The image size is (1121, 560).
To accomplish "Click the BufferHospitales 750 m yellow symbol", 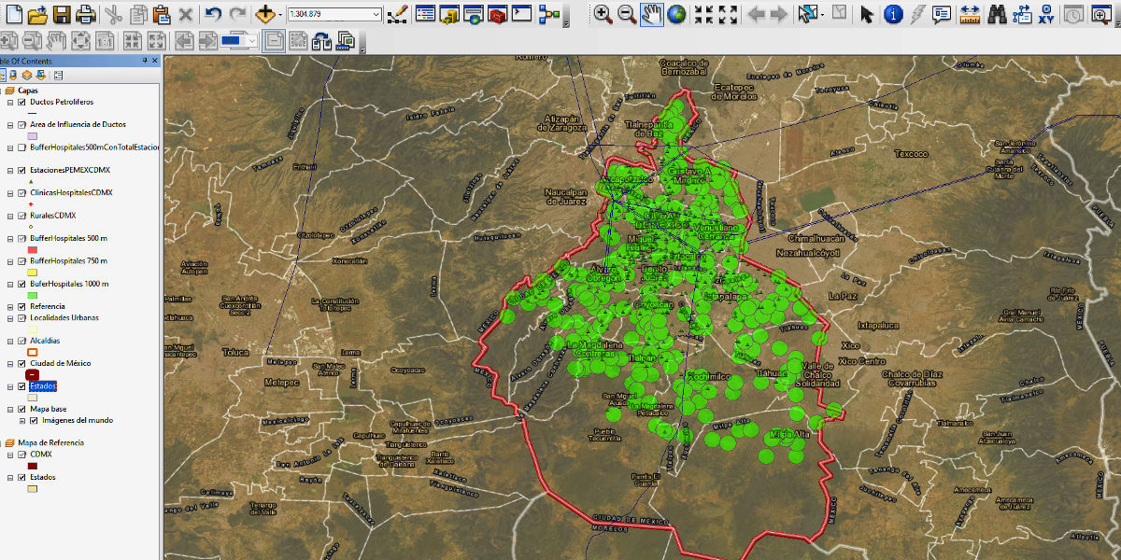I will [x=33, y=273].
